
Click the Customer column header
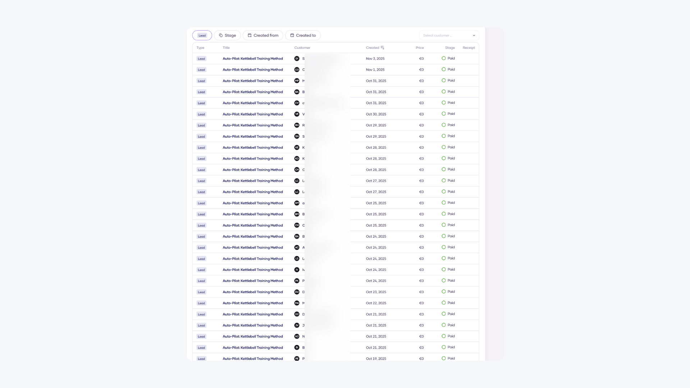(x=302, y=48)
